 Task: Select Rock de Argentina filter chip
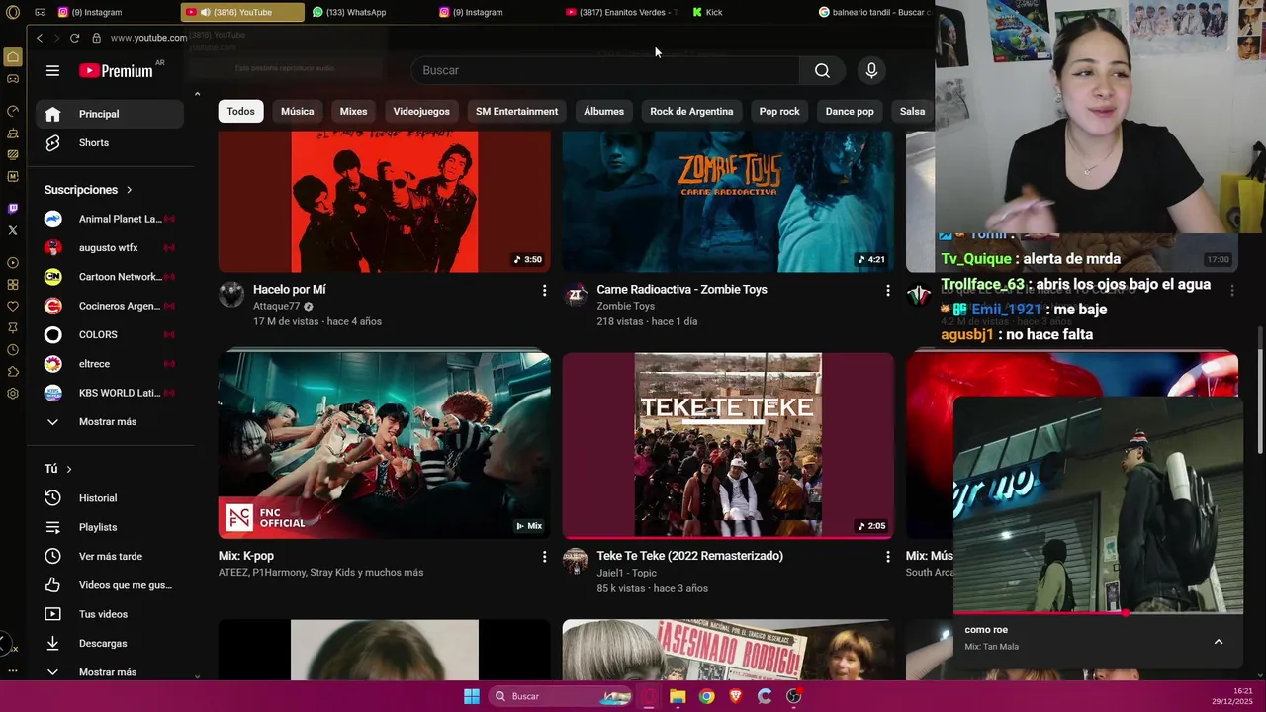(x=691, y=111)
